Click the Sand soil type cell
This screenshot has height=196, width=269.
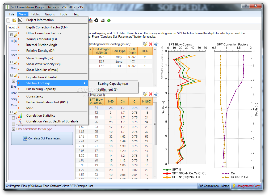119,62
